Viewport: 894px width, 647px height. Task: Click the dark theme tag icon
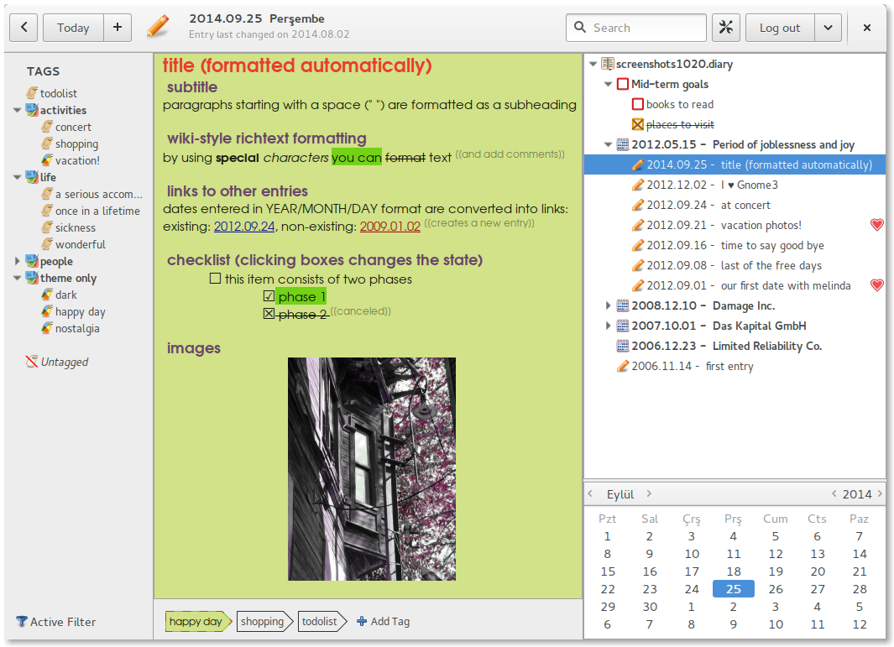click(47, 295)
